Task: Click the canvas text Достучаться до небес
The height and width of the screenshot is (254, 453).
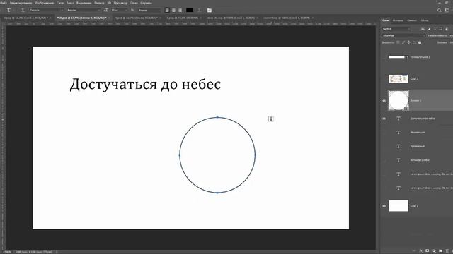Action: 145,85
